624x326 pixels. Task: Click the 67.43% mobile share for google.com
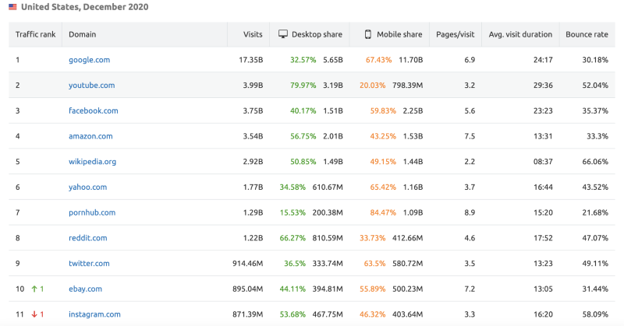378,60
